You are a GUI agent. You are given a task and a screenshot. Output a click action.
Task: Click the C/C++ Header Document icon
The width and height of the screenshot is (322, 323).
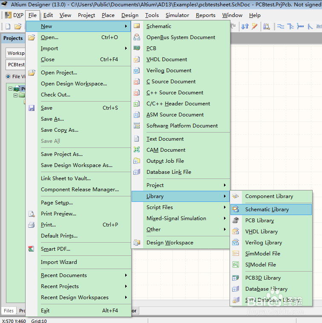click(137, 104)
